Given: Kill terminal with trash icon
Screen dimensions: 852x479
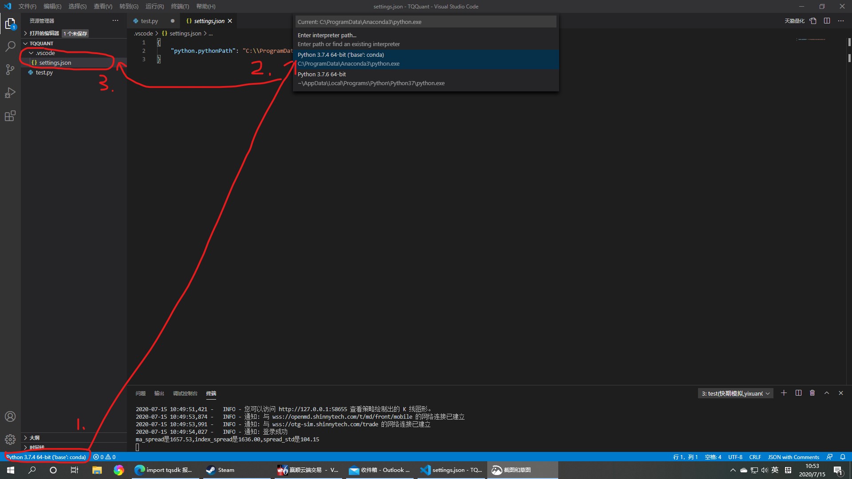Looking at the screenshot, I should click(x=813, y=393).
